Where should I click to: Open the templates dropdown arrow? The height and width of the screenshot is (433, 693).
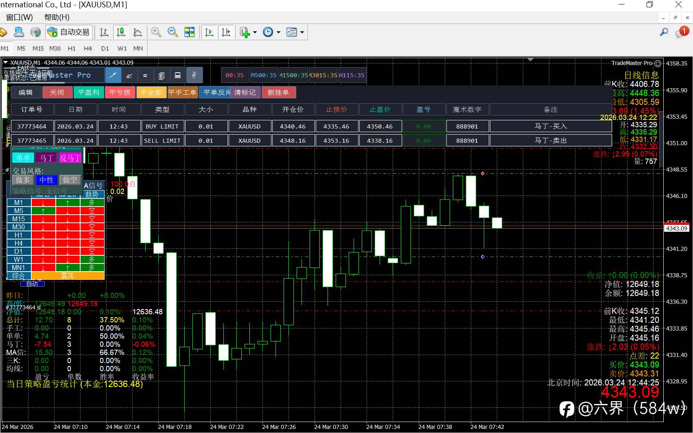click(x=302, y=32)
